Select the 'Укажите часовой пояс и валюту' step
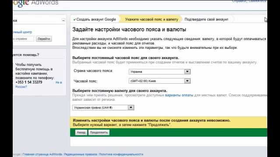 [151, 19]
